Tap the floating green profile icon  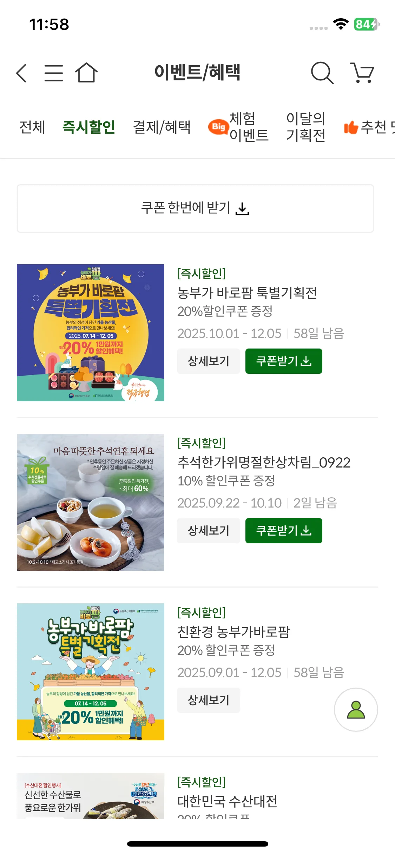pyautogui.click(x=356, y=710)
